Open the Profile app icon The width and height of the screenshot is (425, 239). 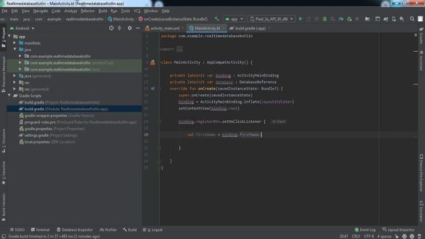point(341,19)
